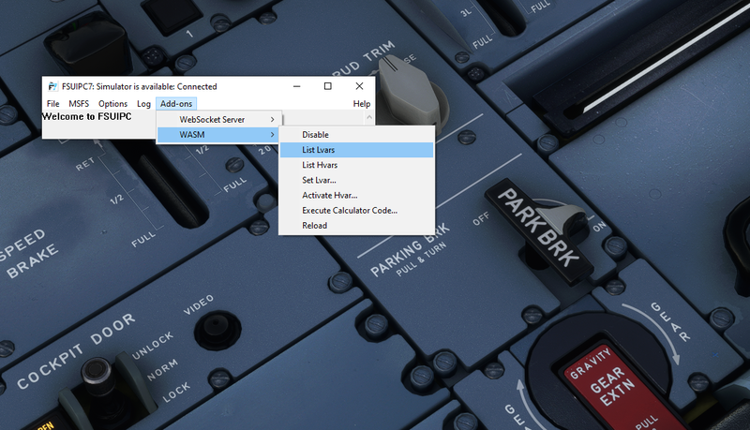Maximize the FSUIPC7 window
Screen dimensions: 750x430
click(327, 86)
